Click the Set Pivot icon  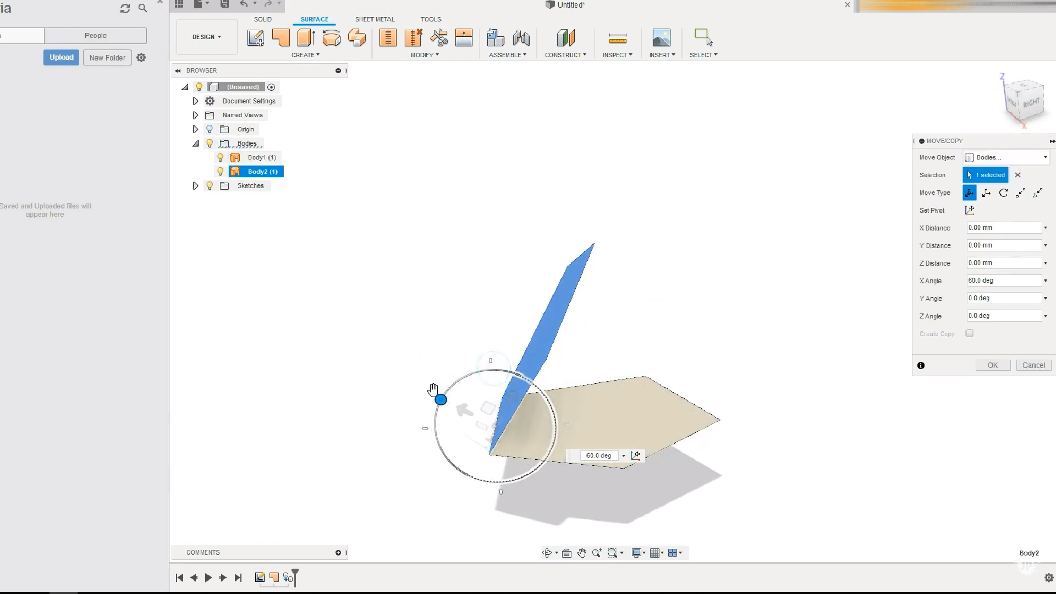click(x=970, y=210)
